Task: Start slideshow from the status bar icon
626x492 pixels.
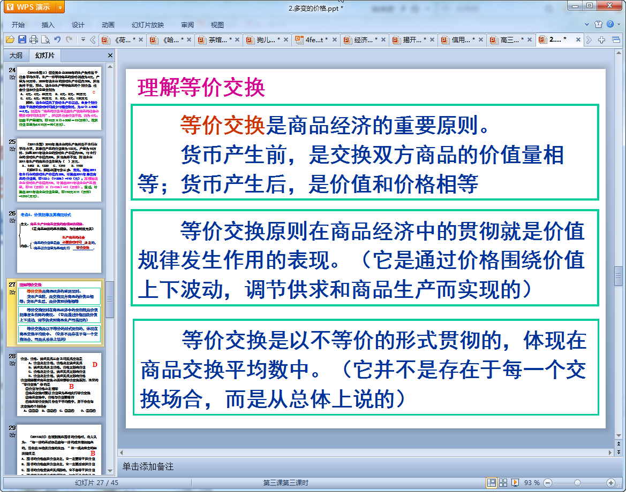Action: pyautogui.click(x=515, y=482)
